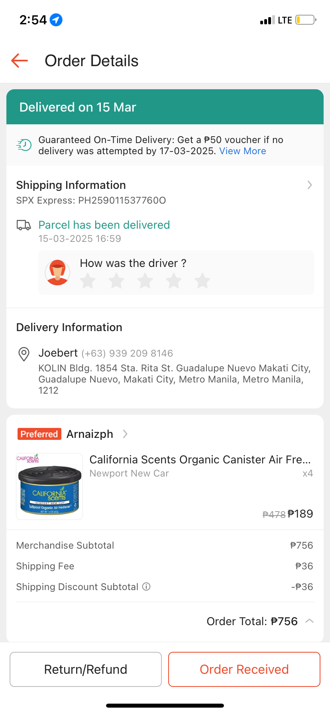
Task: Open the California Scents product thumbnail
Action: click(x=49, y=486)
